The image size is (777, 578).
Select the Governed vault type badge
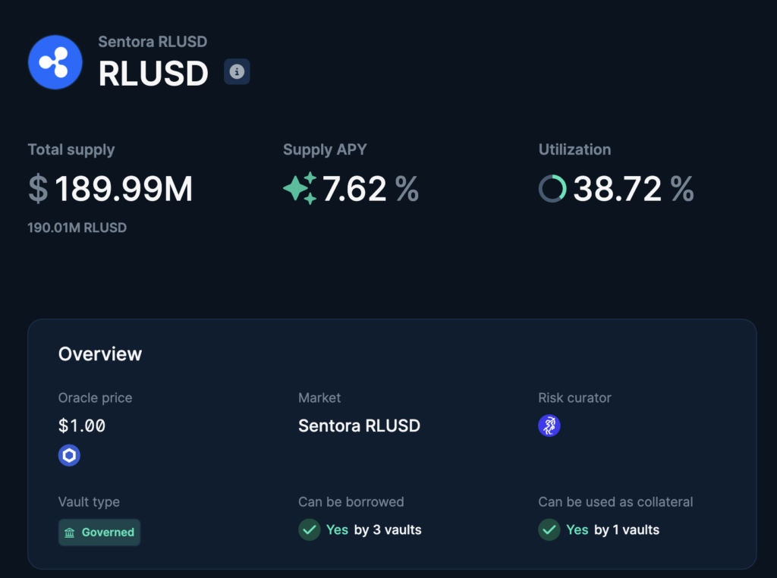tap(99, 532)
